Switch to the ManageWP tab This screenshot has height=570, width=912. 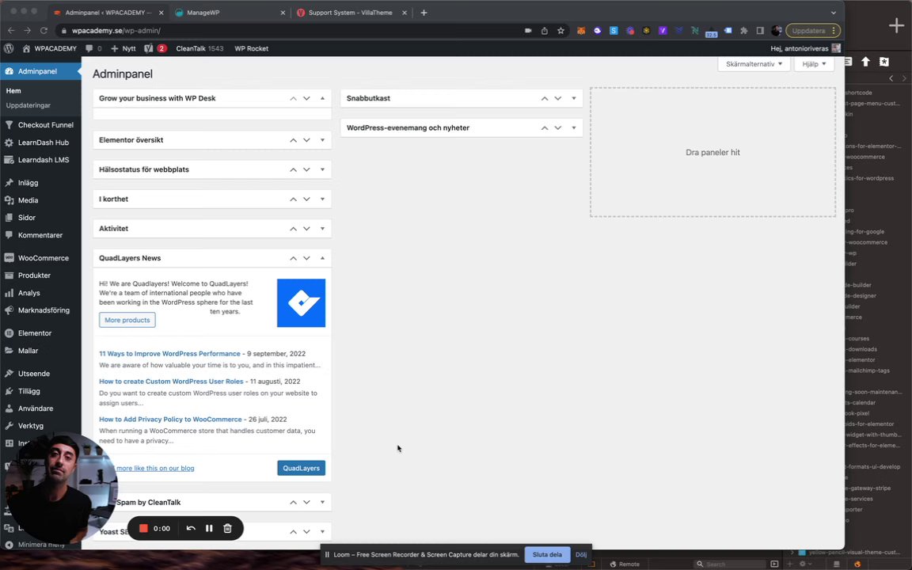coord(230,12)
